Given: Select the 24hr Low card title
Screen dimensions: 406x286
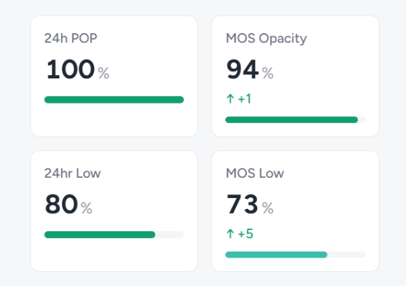Looking at the screenshot, I should click(x=72, y=174).
